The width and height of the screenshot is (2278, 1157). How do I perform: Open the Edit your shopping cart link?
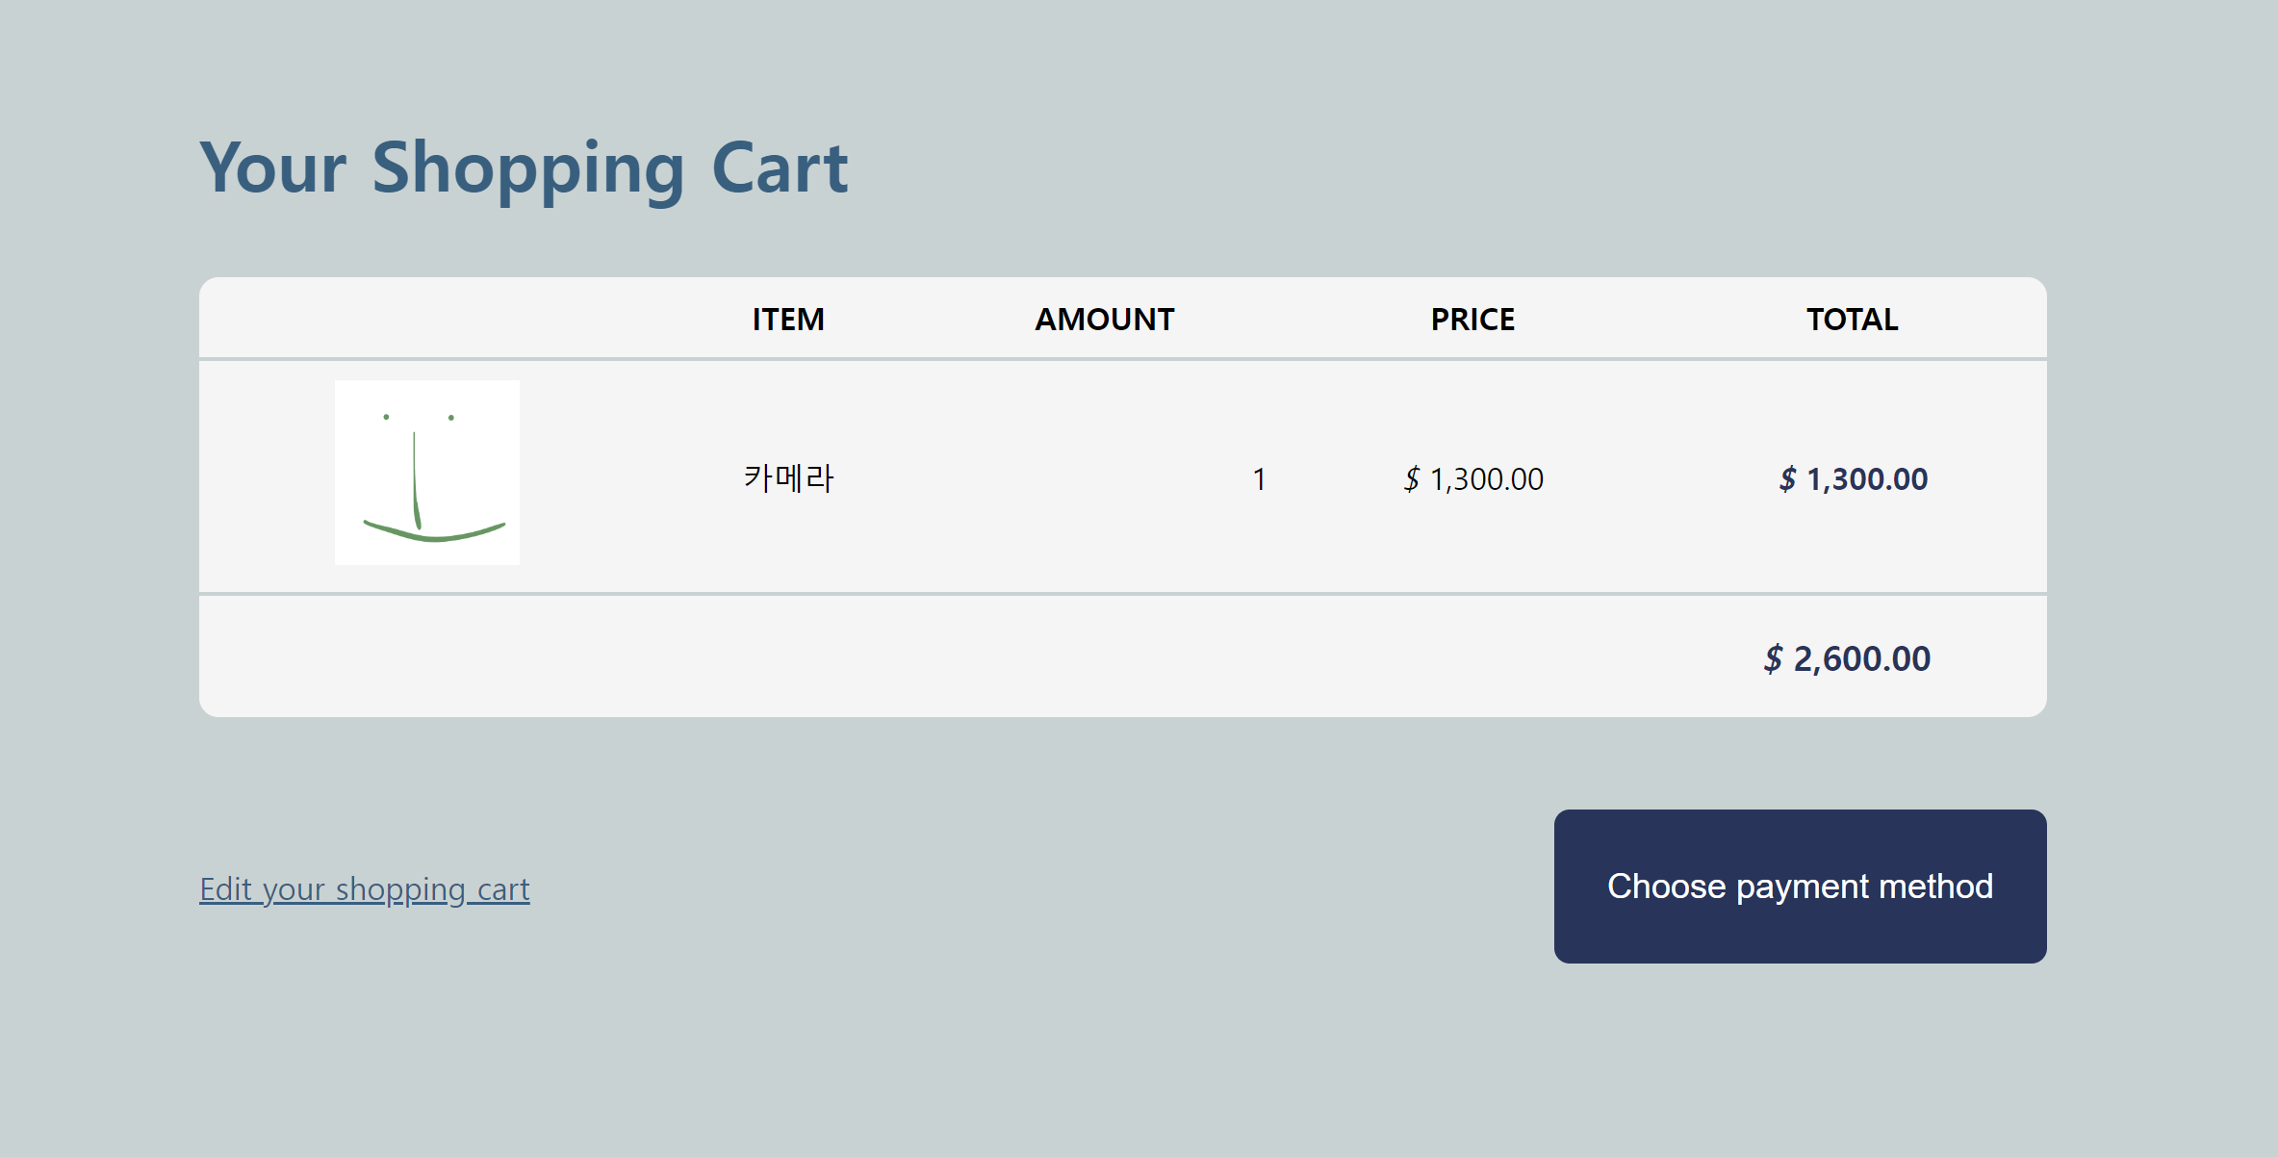point(364,888)
